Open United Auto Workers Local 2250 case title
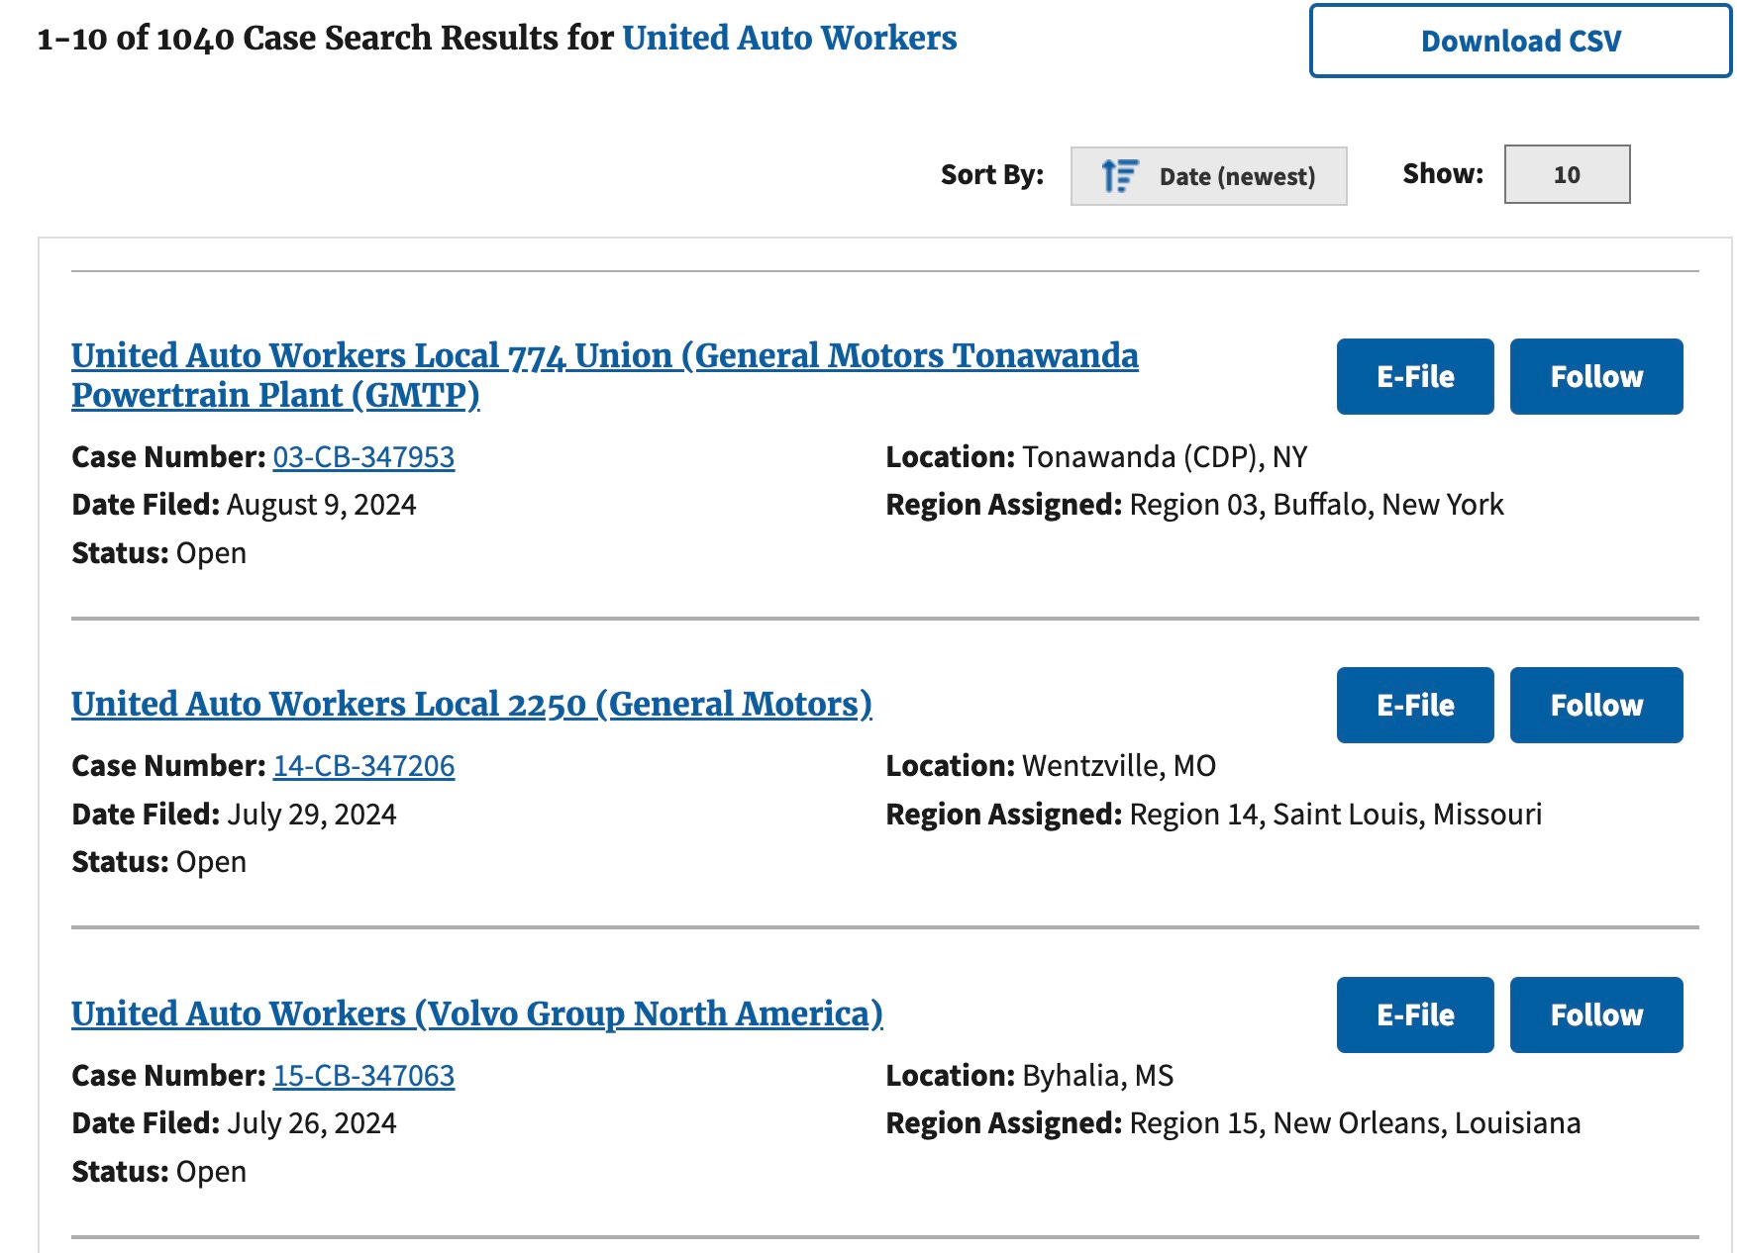1737x1253 pixels. tap(471, 704)
